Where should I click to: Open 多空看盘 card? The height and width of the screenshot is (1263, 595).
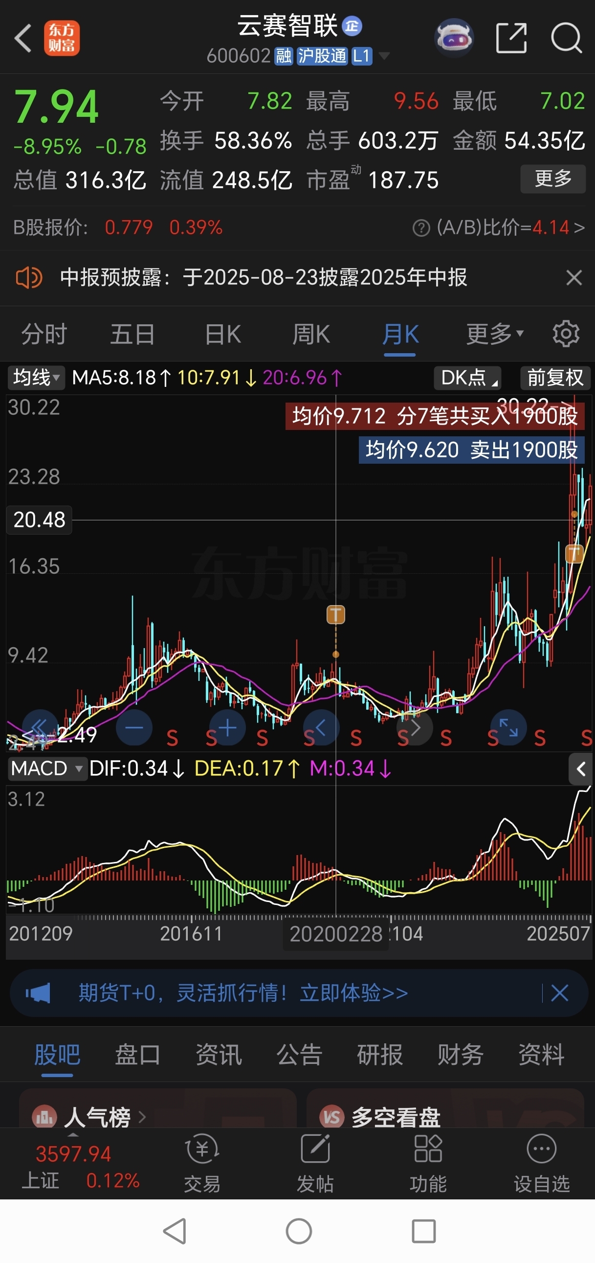[x=445, y=1109]
